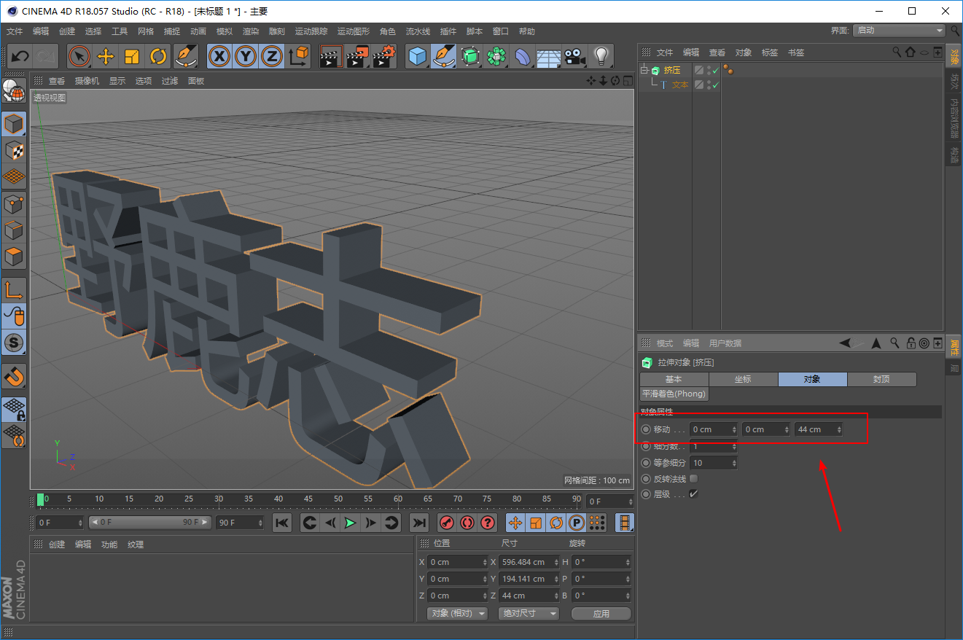Image resolution: width=963 pixels, height=640 pixels.
Task: Click the Undo arrow icon
Action: [20, 56]
